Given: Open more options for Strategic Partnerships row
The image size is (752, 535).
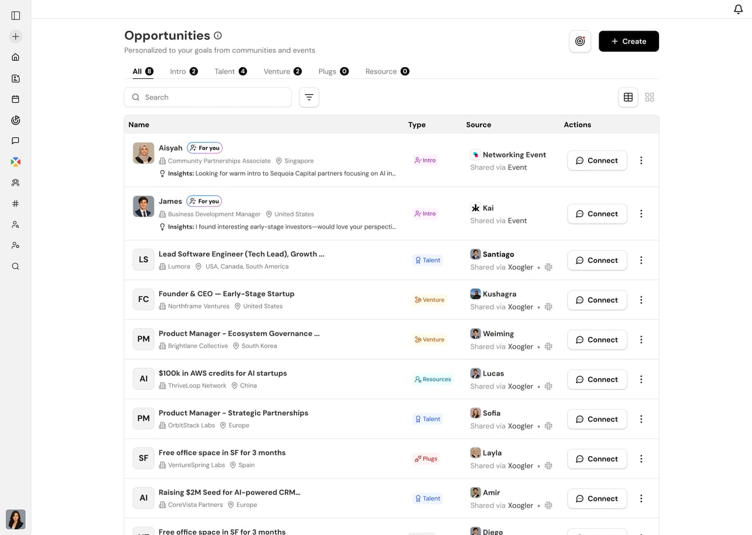Looking at the screenshot, I should click(641, 419).
